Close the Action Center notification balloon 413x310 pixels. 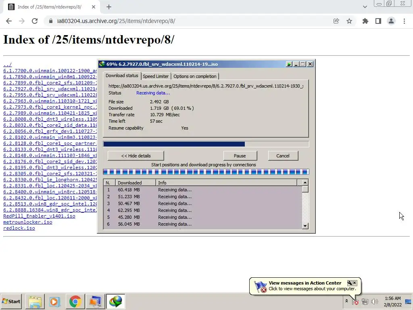(355, 283)
